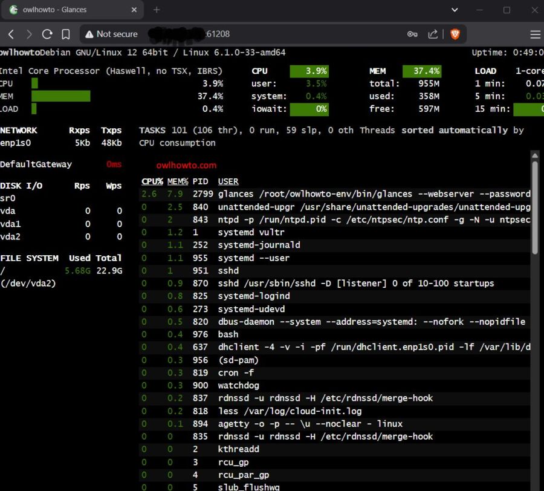The height and width of the screenshot is (491, 544).
Task: Select the rcu_gp process row
Action: click(x=334, y=462)
